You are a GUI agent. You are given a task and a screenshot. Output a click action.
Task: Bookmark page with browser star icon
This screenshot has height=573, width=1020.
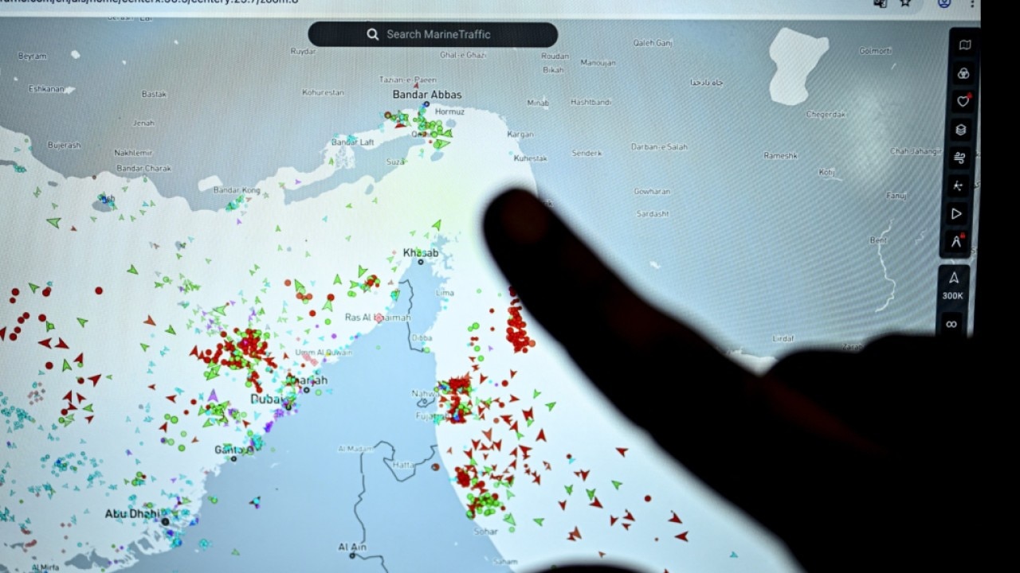[905, 3]
